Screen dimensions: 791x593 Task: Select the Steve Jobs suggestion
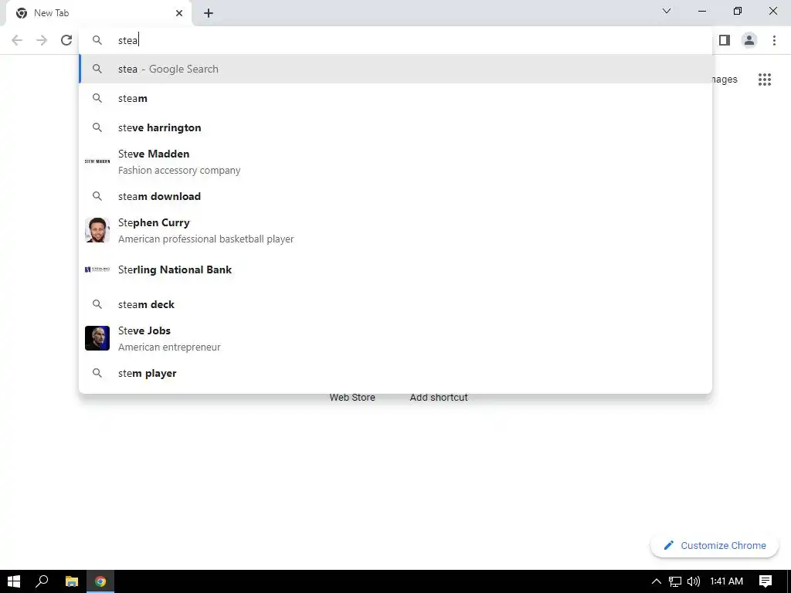pos(395,338)
